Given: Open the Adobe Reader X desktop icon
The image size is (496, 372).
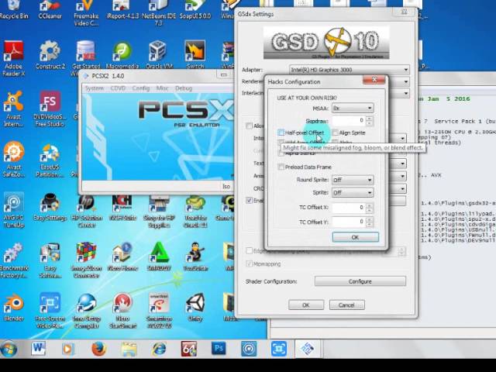Looking at the screenshot, I should pos(13,59).
